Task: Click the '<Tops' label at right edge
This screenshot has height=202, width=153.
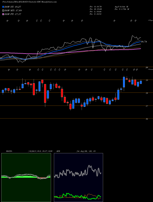Action: pyautogui.click(x=150, y=21)
